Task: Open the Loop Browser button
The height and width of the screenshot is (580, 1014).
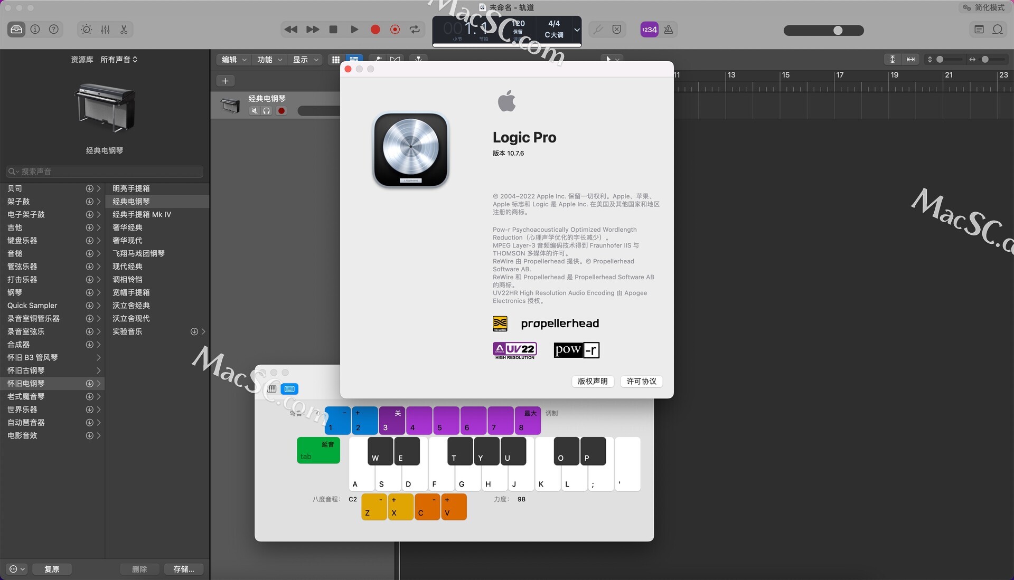Action: pos(997,30)
